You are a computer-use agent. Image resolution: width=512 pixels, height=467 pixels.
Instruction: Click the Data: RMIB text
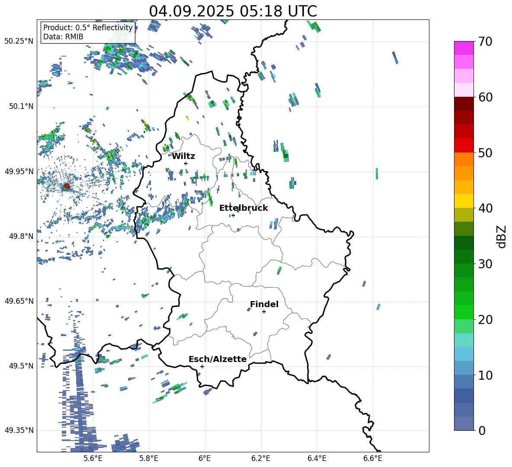[x=63, y=37]
